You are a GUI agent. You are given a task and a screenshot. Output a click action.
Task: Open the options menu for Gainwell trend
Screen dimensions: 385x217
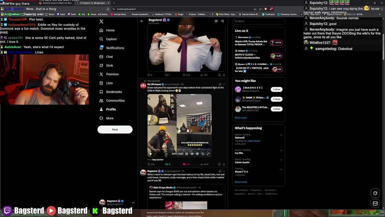pos(281,135)
